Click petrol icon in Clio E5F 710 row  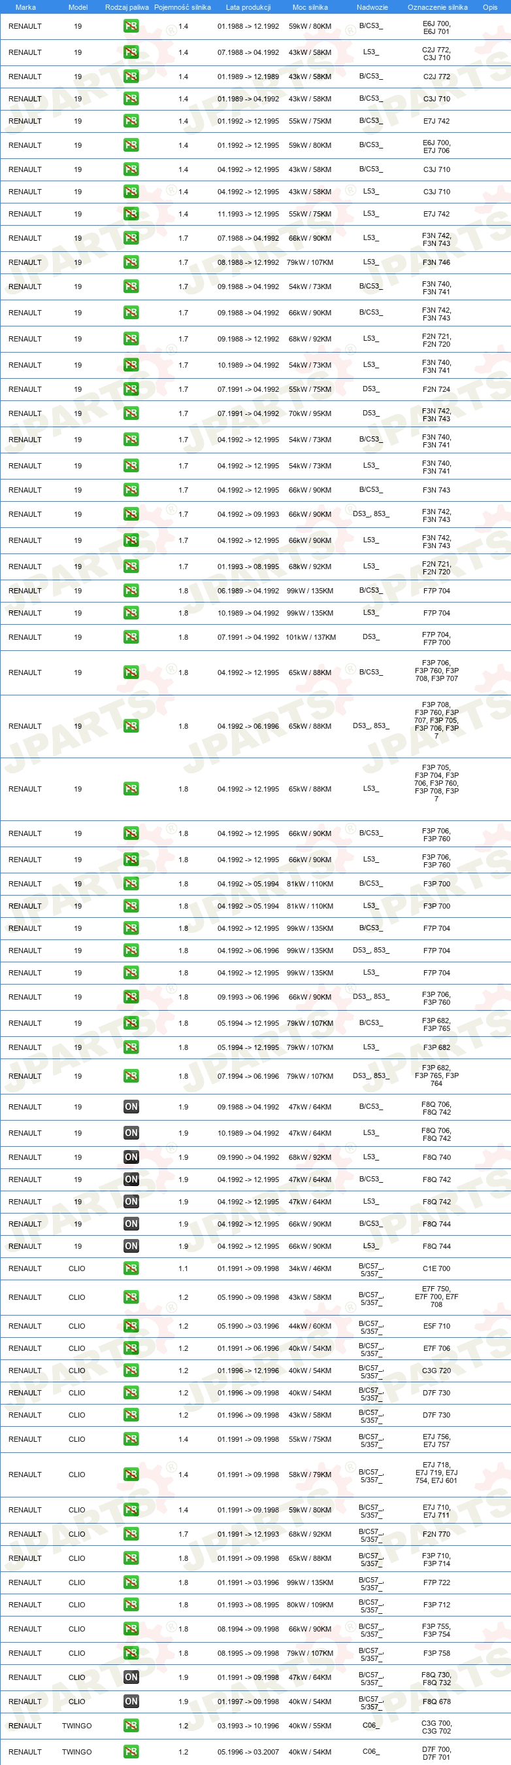click(131, 1326)
